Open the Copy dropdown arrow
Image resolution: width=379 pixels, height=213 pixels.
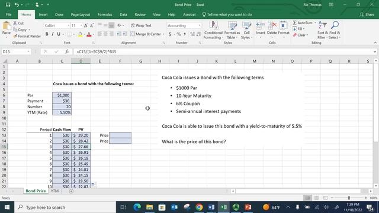click(30, 30)
